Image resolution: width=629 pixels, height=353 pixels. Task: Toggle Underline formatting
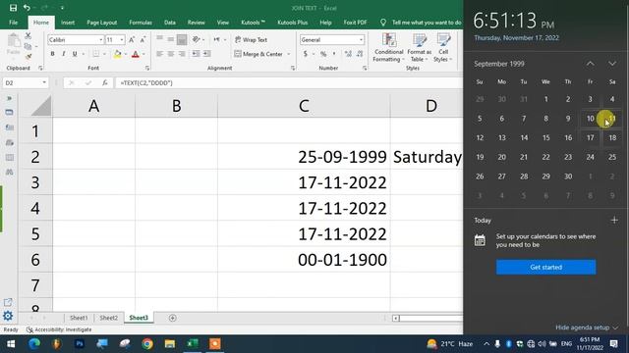(75, 54)
